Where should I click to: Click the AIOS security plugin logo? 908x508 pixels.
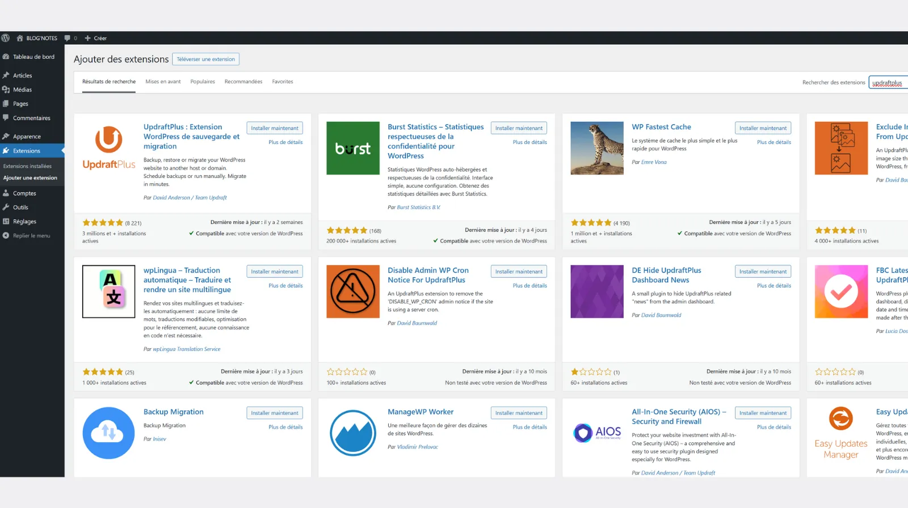[x=597, y=433]
